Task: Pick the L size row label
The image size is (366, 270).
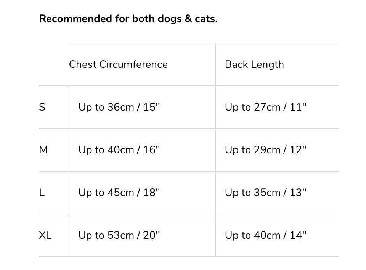Action: click(42, 193)
